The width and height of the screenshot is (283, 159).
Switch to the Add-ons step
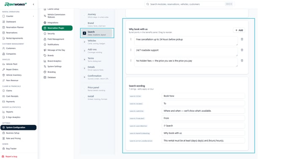97,51
